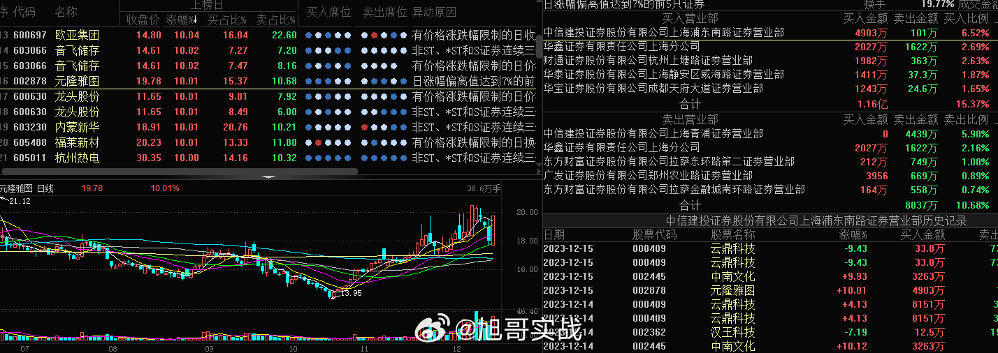This screenshot has width=998, height=353.
Task: Select 华宝证券成都天府大道 brokerage row
Action: pyautogui.click(x=770, y=89)
